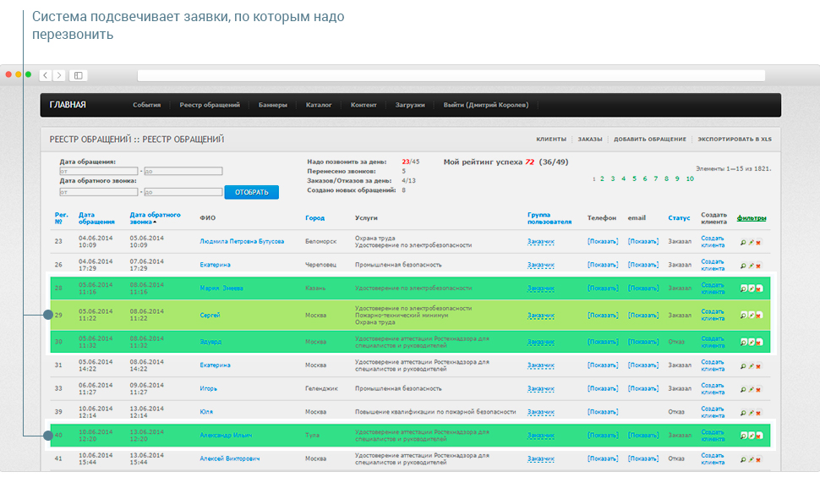Show the phone number in Игорь's row

(x=603, y=388)
